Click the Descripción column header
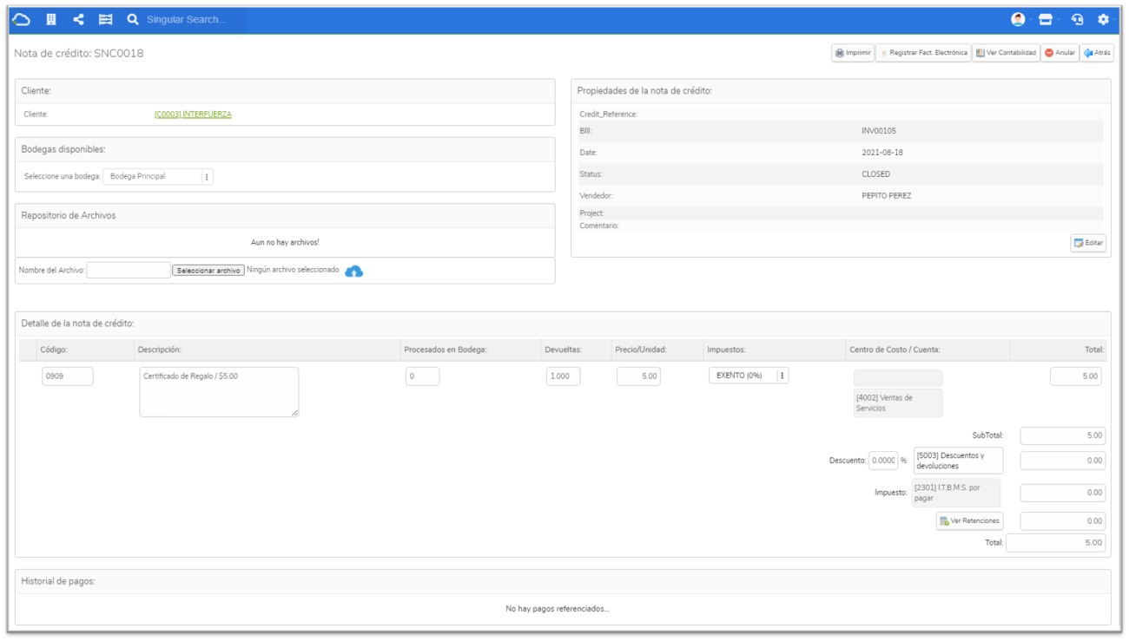The width and height of the screenshot is (1129, 641). (159, 350)
